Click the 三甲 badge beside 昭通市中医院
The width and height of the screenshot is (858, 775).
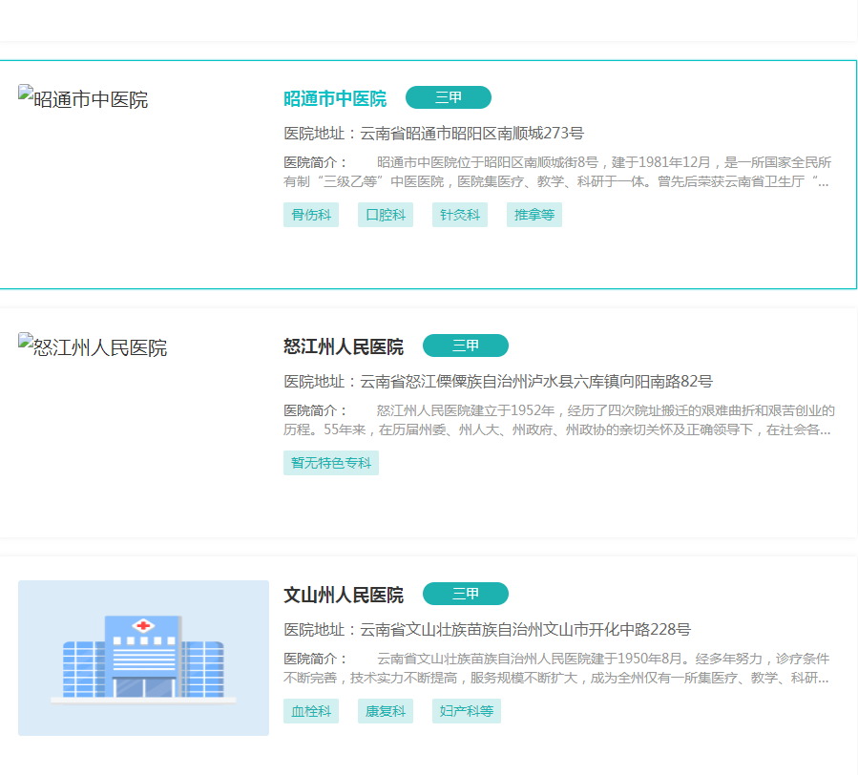[449, 97]
